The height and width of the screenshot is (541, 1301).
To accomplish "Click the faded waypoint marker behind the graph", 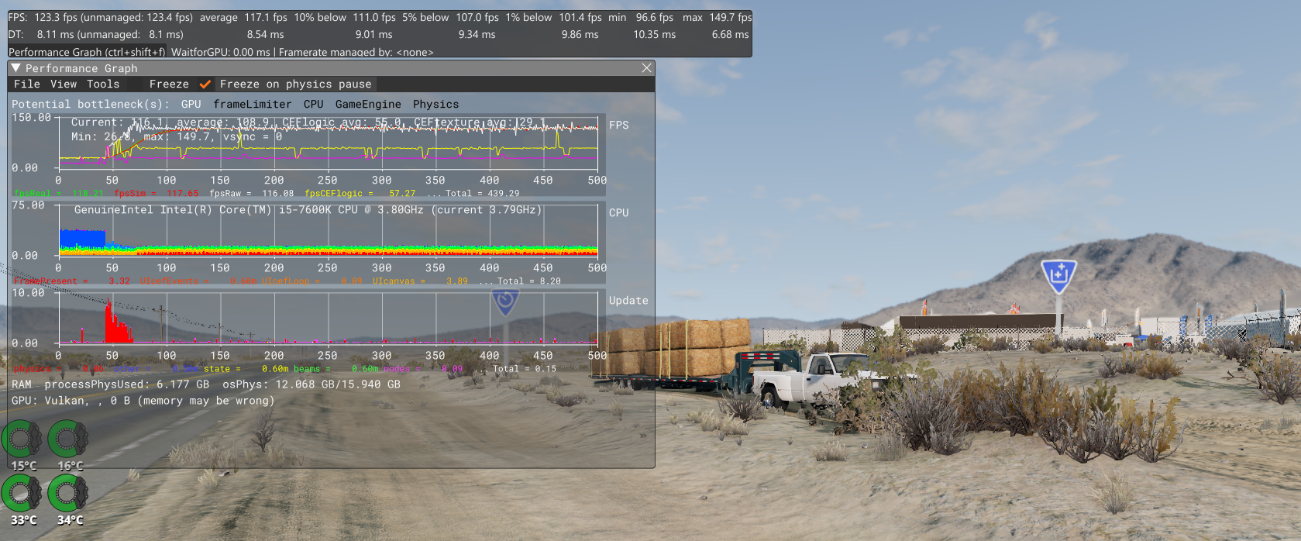I will click(x=505, y=302).
